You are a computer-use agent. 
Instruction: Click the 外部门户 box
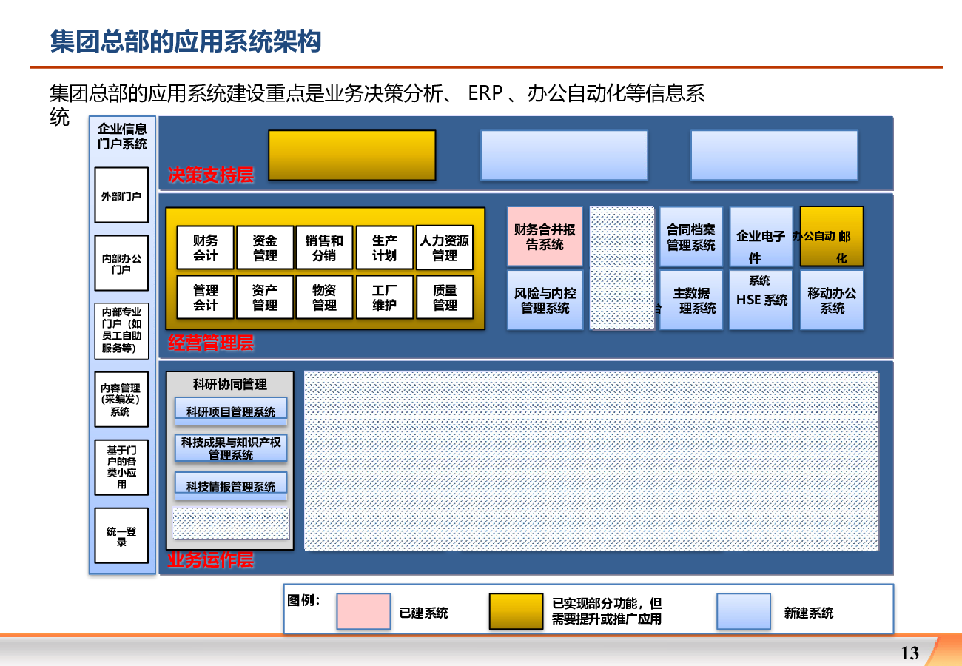(121, 195)
